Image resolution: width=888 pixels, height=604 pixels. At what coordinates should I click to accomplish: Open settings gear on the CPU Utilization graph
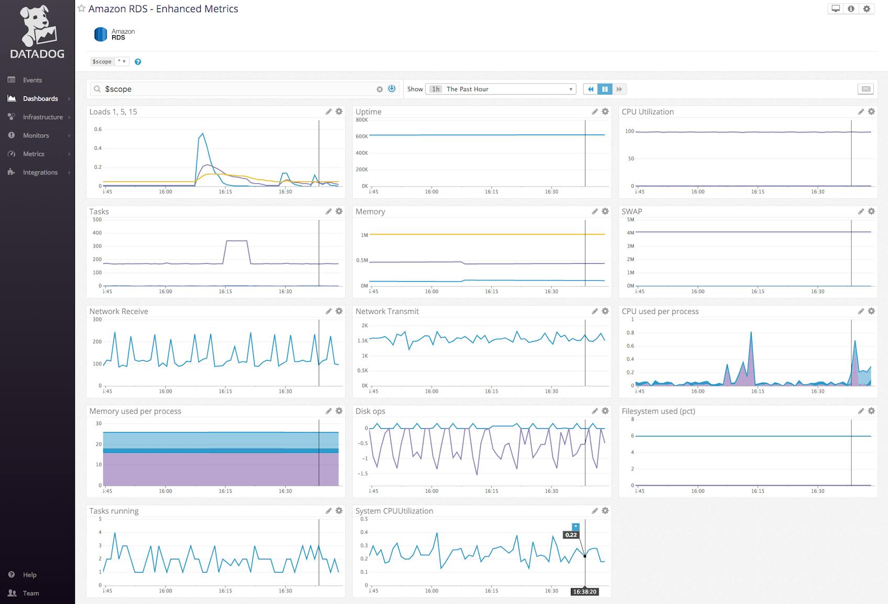871,112
